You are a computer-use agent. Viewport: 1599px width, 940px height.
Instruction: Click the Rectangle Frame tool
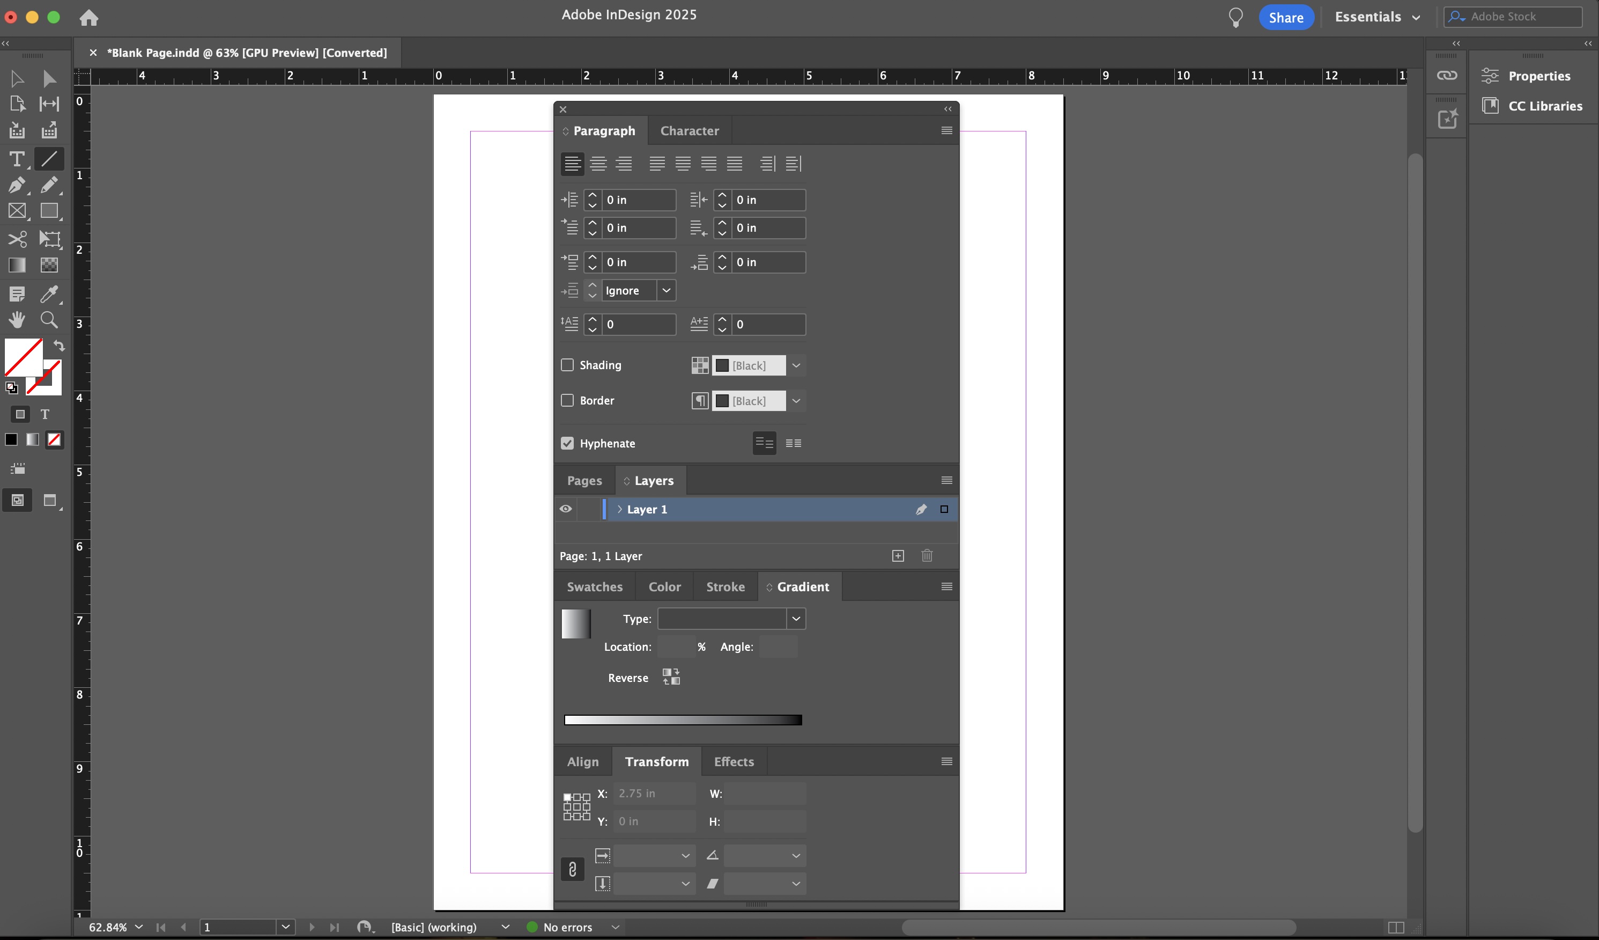pos(17,211)
